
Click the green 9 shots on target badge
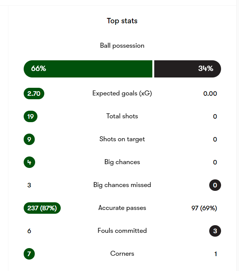pyautogui.click(x=29, y=139)
